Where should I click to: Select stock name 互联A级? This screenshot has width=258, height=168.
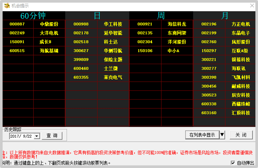(240, 51)
